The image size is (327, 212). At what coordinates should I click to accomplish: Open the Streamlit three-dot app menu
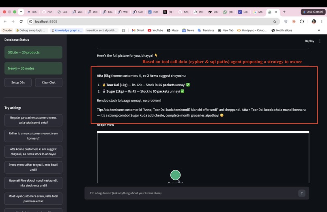[320, 41]
